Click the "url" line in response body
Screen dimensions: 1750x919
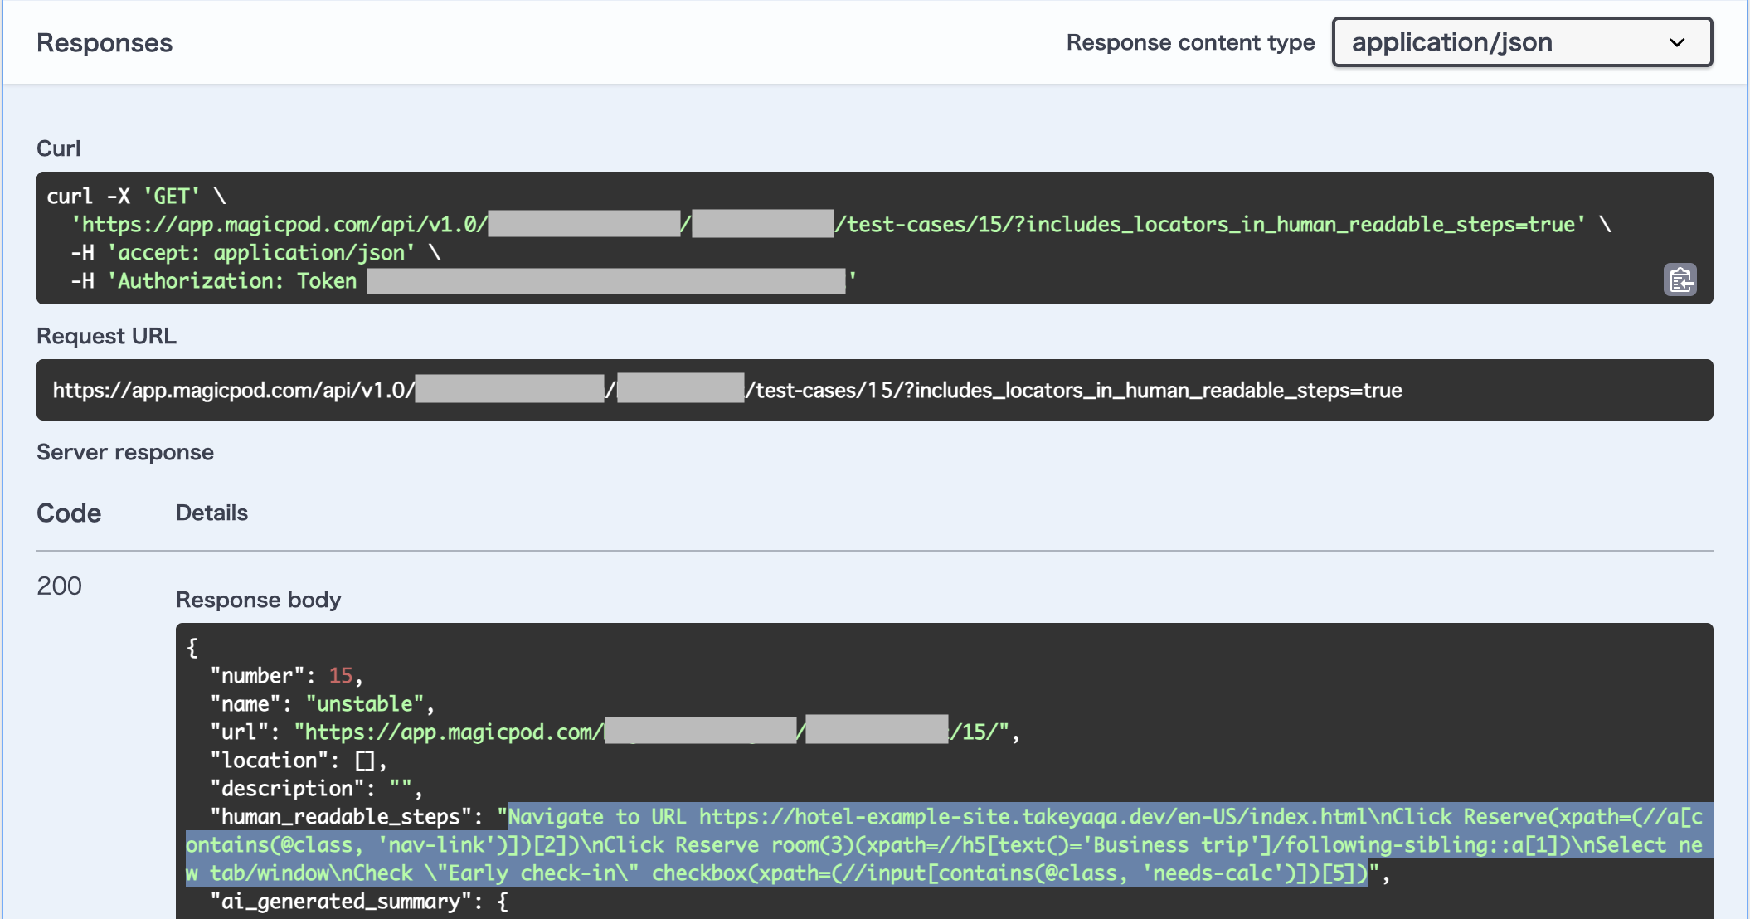(x=615, y=732)
